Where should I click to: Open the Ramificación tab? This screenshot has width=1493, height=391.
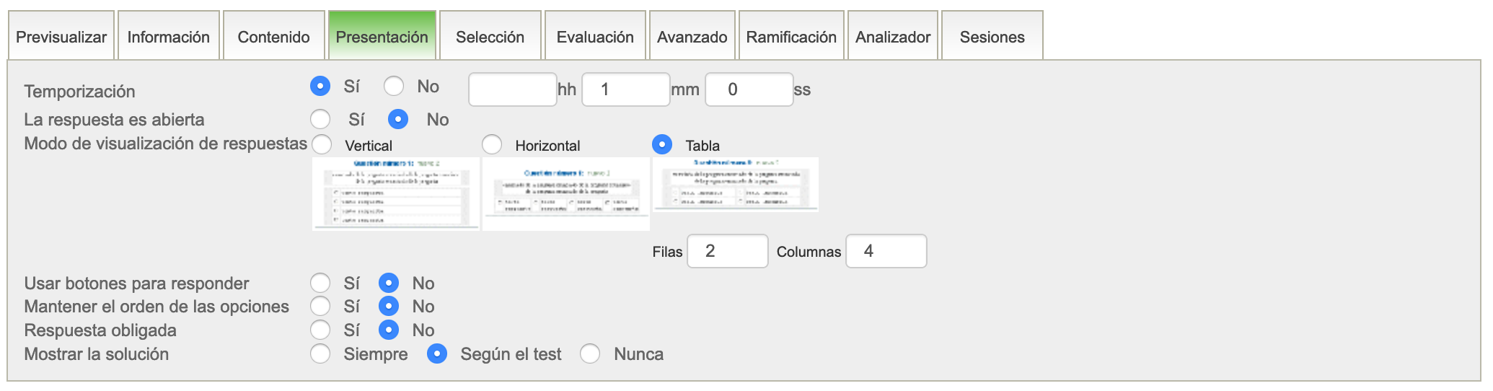point(790,37)
